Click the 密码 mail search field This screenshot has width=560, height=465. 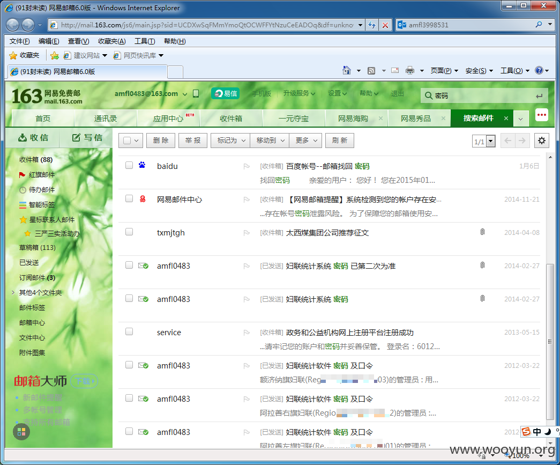coord(484,96)
